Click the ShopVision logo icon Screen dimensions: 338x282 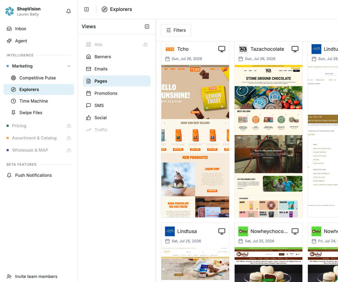coord(10,11)
